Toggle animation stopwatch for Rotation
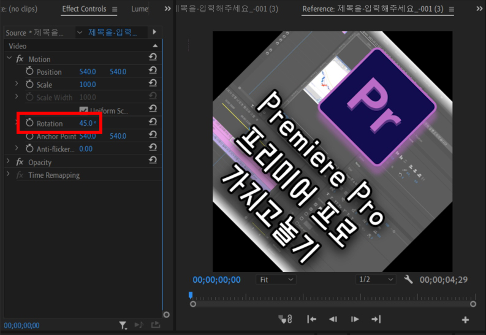Viewport: 486px width, 335px height. pyautogui.click(x=29, y=123)
